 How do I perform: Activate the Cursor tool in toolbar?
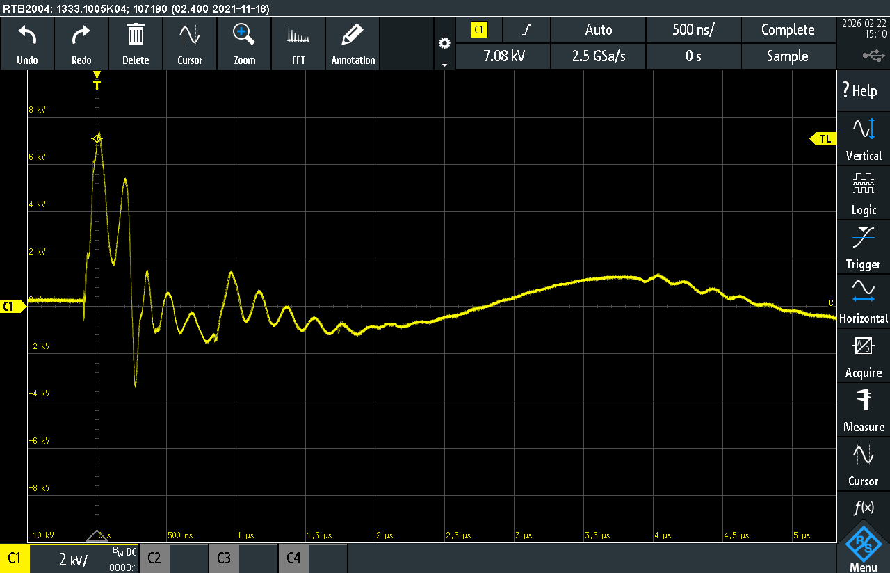click(190, 35)
